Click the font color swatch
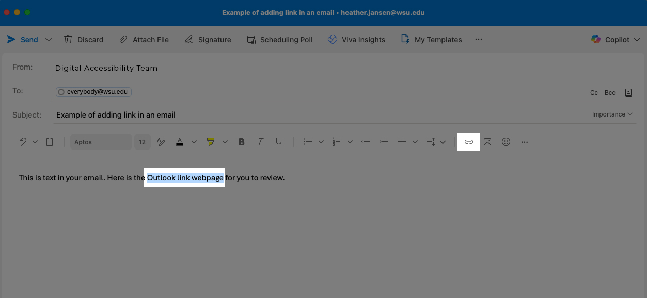This screenshot has width=647, height=298. 180,142
